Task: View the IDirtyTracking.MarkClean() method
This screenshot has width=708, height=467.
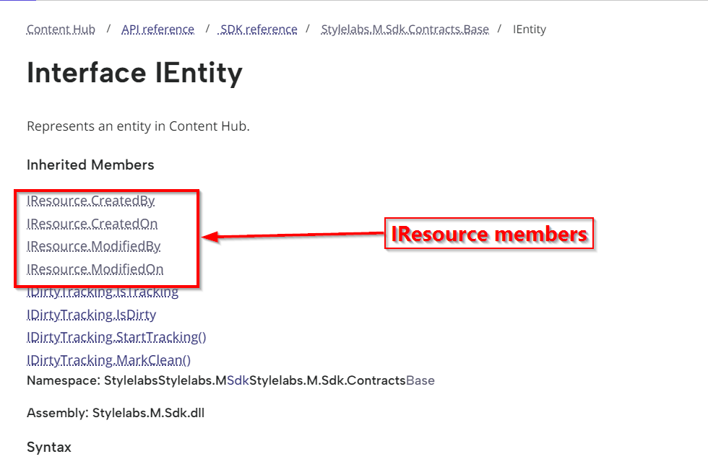Action: [x=108, y=360]
